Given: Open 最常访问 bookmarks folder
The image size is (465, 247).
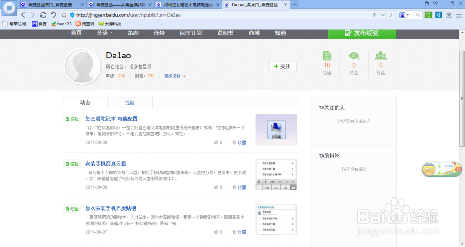Looking at the screenshot, I should pyautogui.click(x=14, y=24).
